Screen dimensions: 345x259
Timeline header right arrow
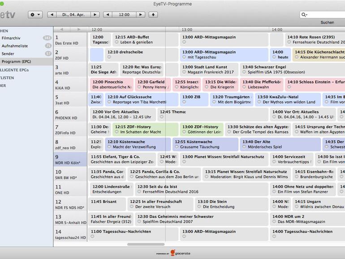click(x=79, y=30)
